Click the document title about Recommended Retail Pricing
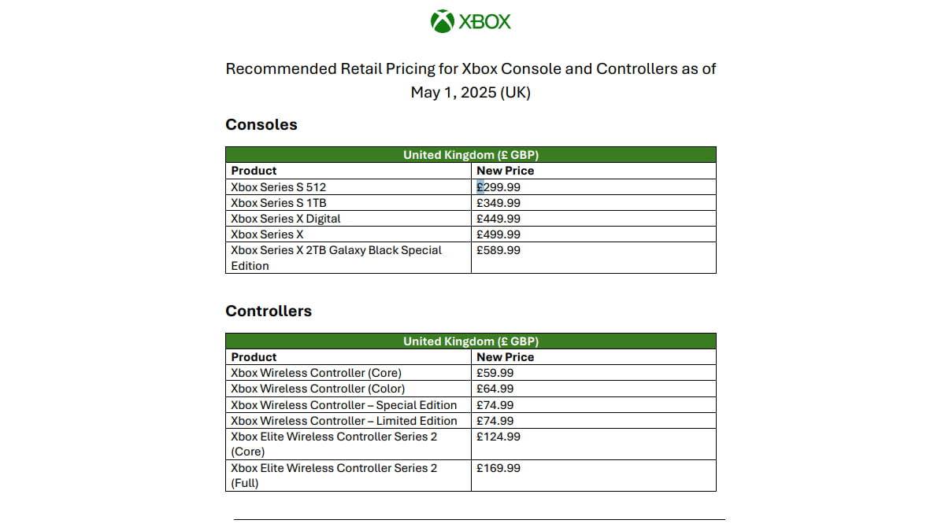Image resolution: width=945 pixels, height=531 pixels. [x=471, y=80]
